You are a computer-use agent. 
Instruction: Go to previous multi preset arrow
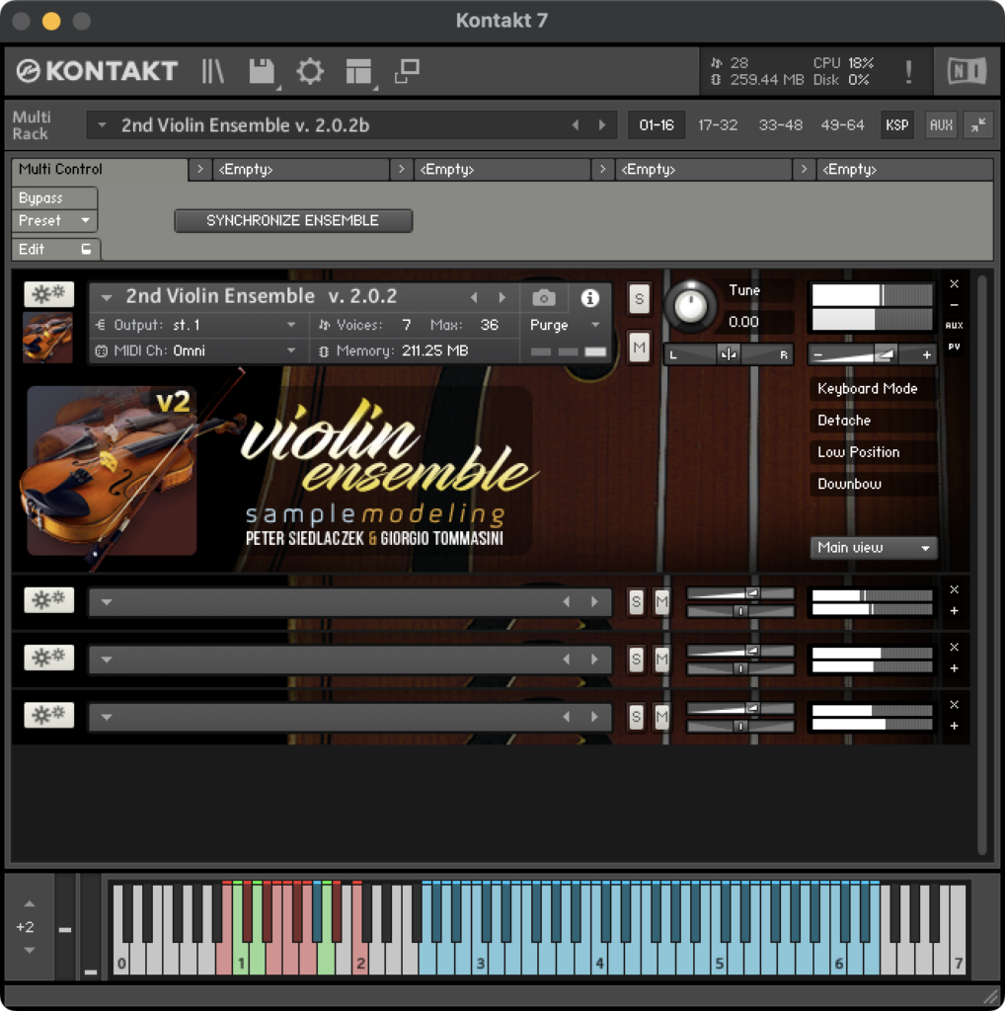pyautogui.click(x=575, y=124)
